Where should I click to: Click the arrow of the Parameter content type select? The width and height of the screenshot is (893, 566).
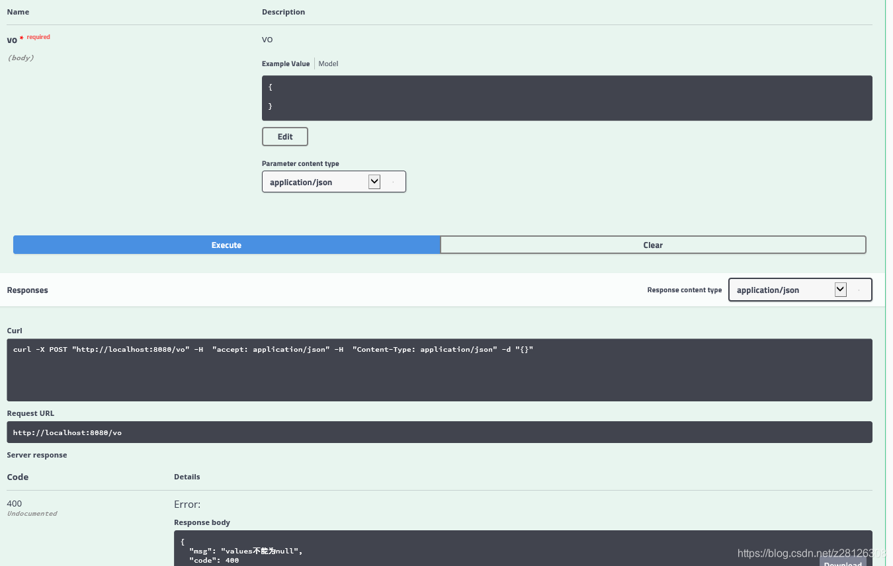click(374, 182)
